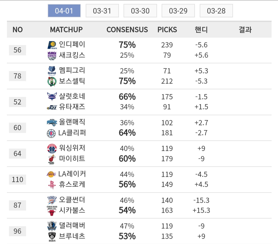Switch to the 03-31 date tab
Viewport: 278px width, 244px height.
(102, 11)
